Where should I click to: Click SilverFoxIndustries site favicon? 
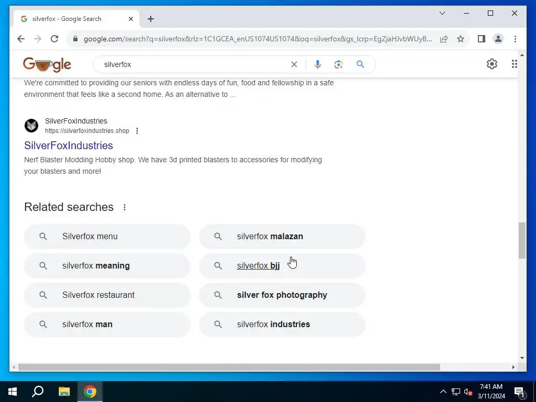tap(31, 126)
